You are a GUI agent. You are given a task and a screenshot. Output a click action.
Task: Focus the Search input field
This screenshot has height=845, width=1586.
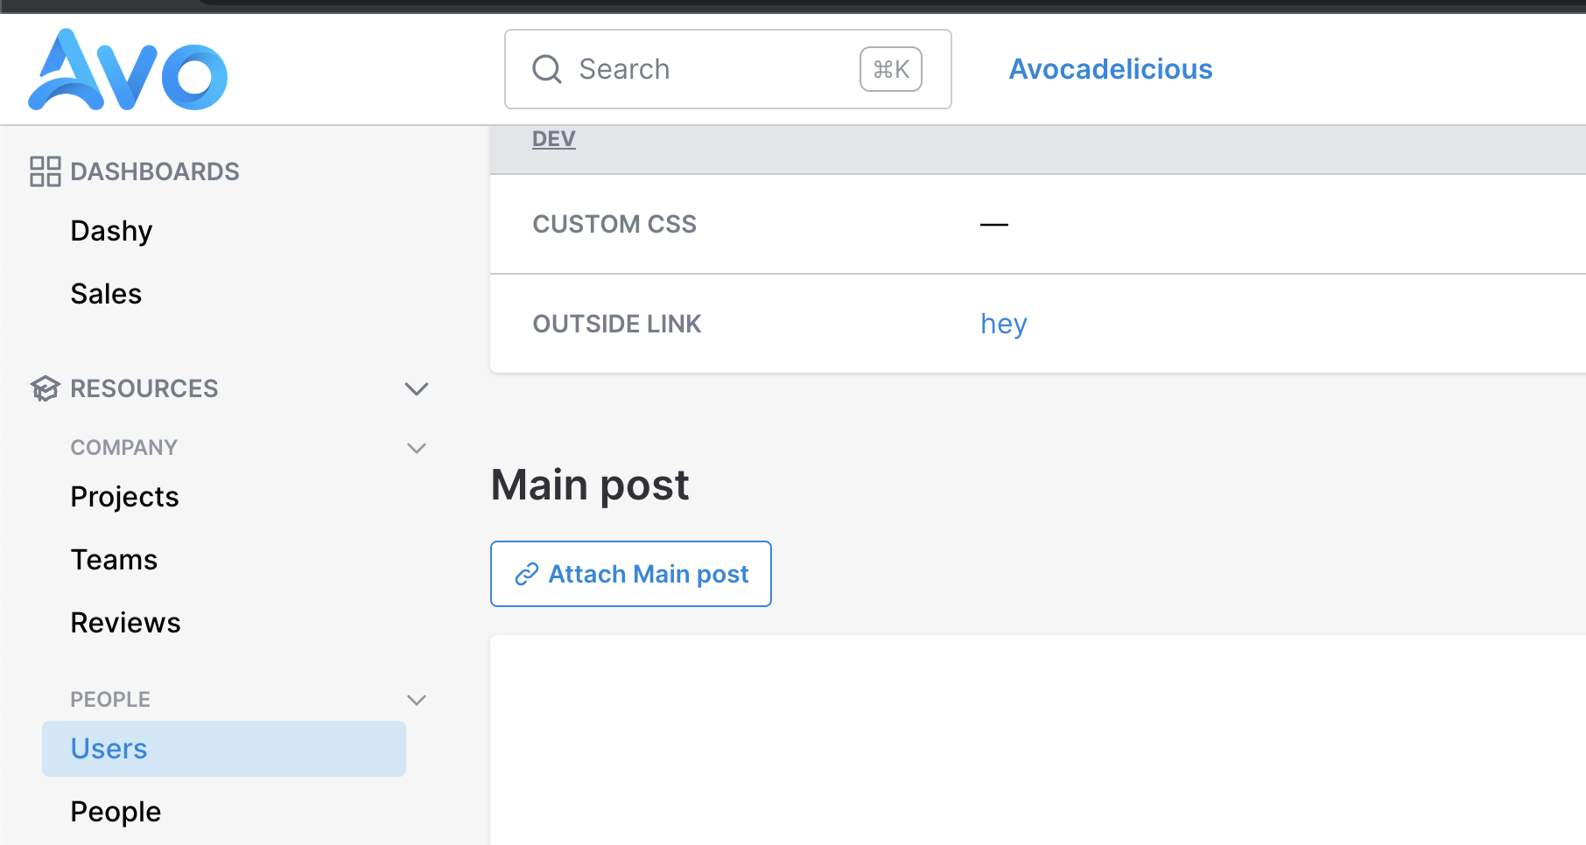728,69
